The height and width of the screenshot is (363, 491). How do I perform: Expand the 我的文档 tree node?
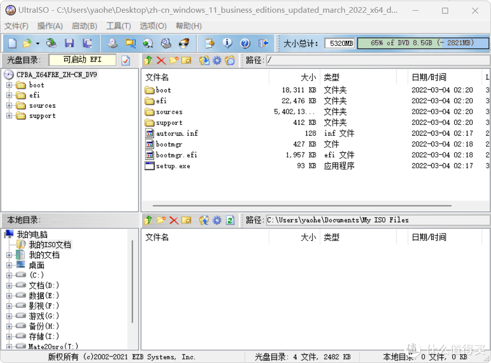click(x=9, y=255)
